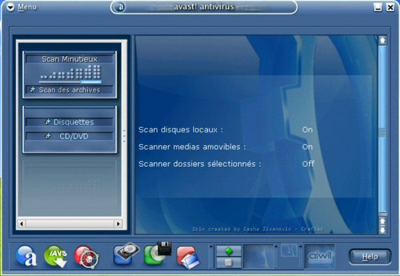Open the Menu dropdown arrow icon

11,7
